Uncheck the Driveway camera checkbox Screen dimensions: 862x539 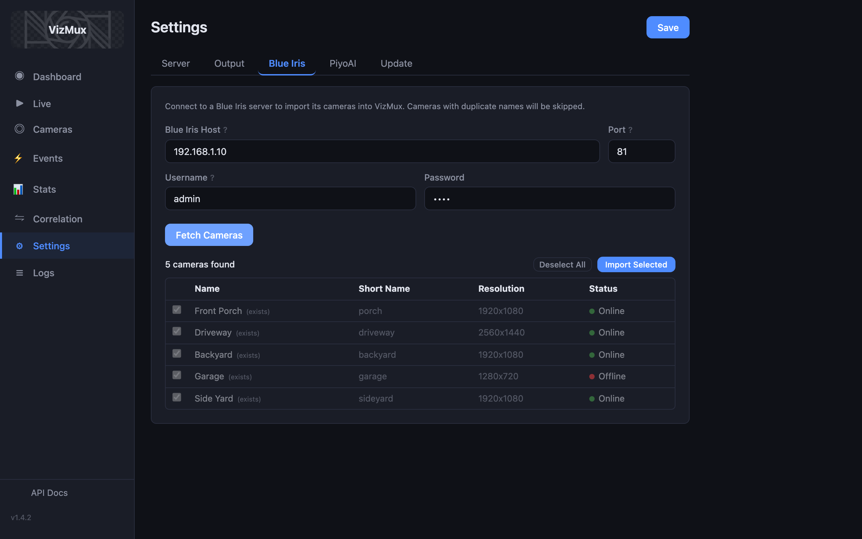(177, 331)
